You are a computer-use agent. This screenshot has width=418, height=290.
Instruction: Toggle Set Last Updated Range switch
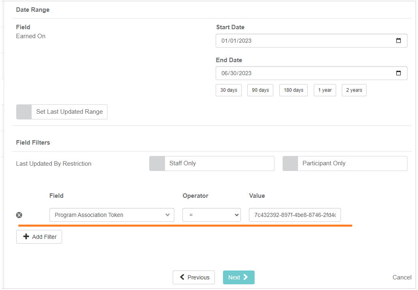point(24,112)
